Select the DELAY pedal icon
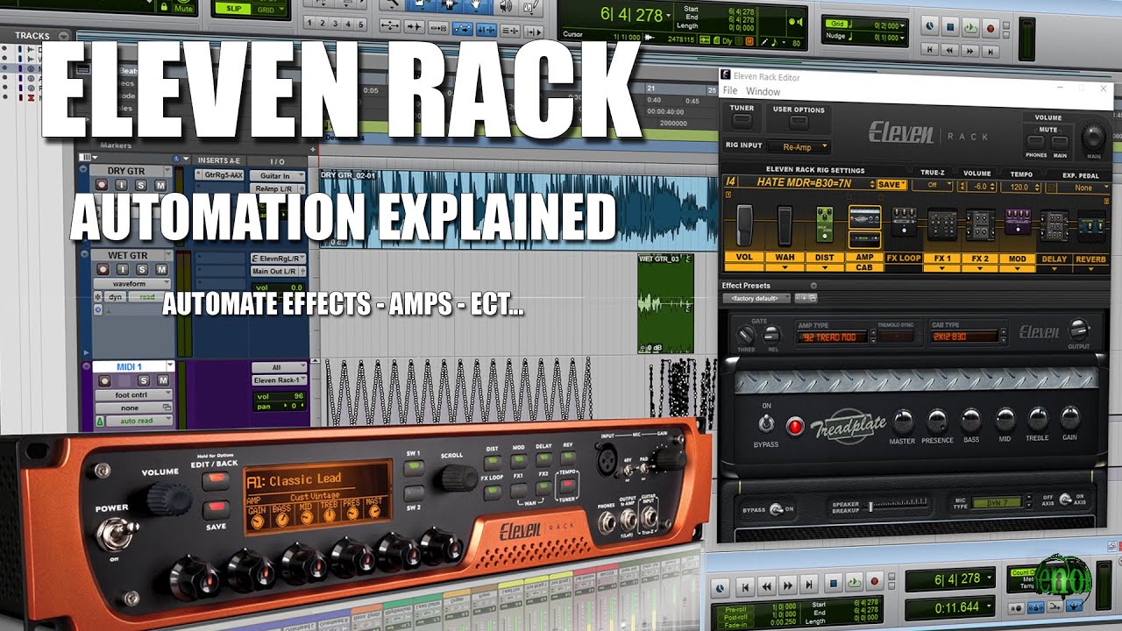This screenshot has width=1122, height=631. point(1054,225)
